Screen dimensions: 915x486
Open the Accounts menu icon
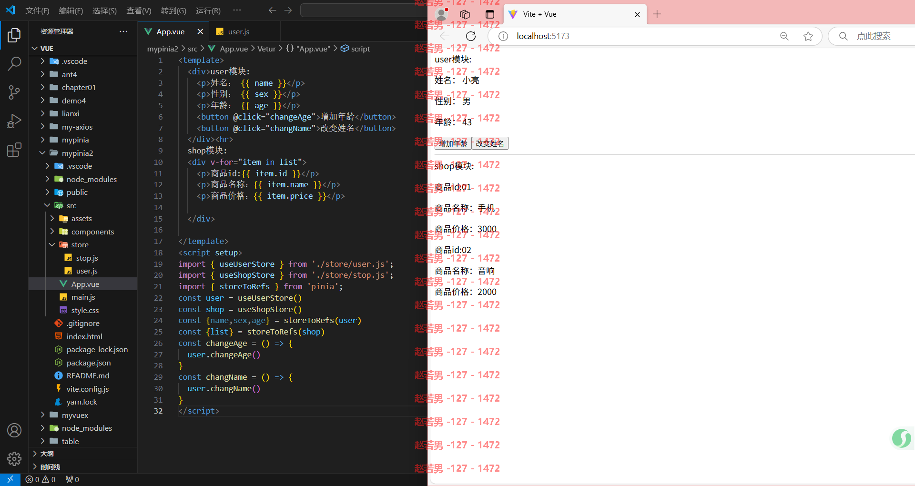tap(14, 430)
